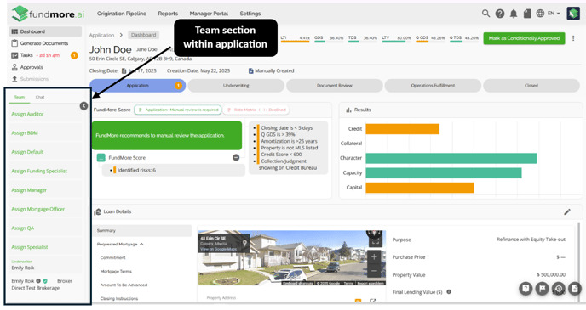Open the three-dot more options menu
The height and width of the screenshot is (310, 586).
coord(573,38)
